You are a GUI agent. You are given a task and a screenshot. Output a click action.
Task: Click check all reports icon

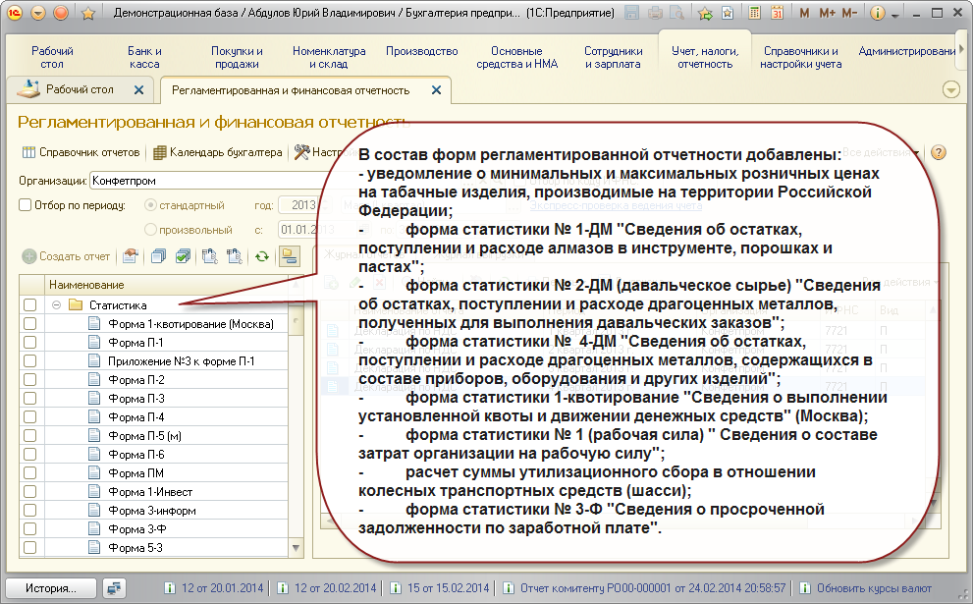pyautogui.click(x=183, y=256)
